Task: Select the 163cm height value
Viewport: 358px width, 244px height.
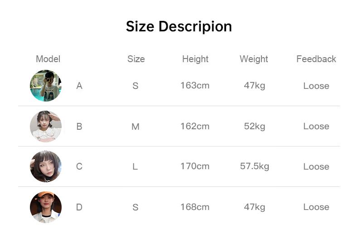Action: 195,85
